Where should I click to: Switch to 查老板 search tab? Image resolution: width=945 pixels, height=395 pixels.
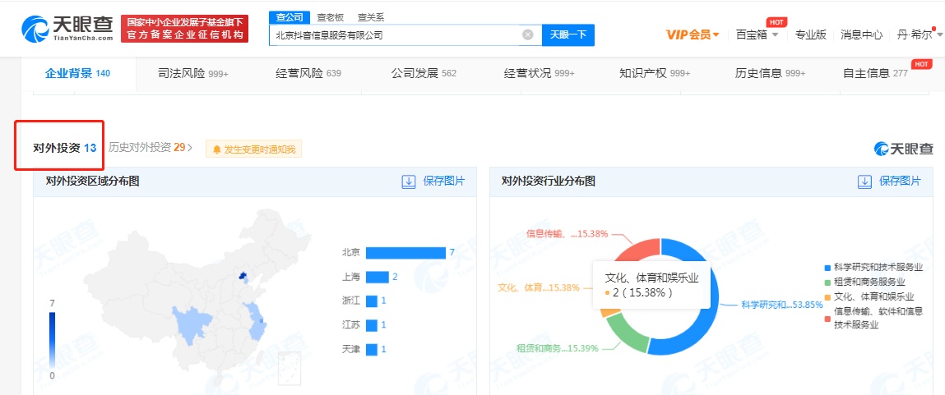[x=331, y=17]
